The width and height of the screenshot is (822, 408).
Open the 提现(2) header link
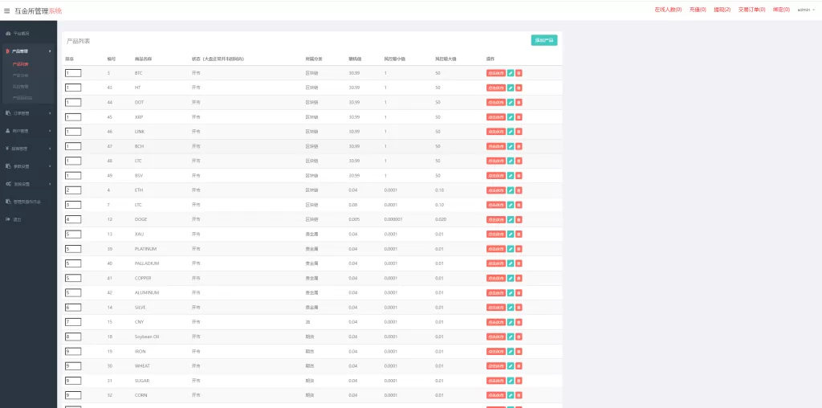click(x=722, y=10)
